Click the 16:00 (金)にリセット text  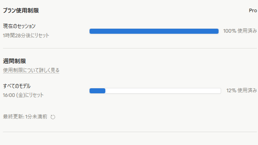[23, 95]
